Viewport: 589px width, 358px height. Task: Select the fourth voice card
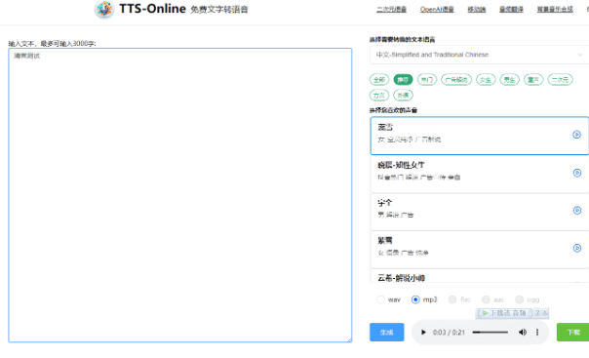tap(480, 250)
